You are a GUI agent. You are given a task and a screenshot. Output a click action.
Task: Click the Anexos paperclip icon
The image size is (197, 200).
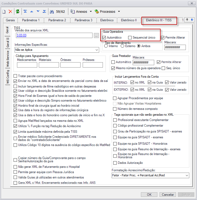tap(73, 11)
